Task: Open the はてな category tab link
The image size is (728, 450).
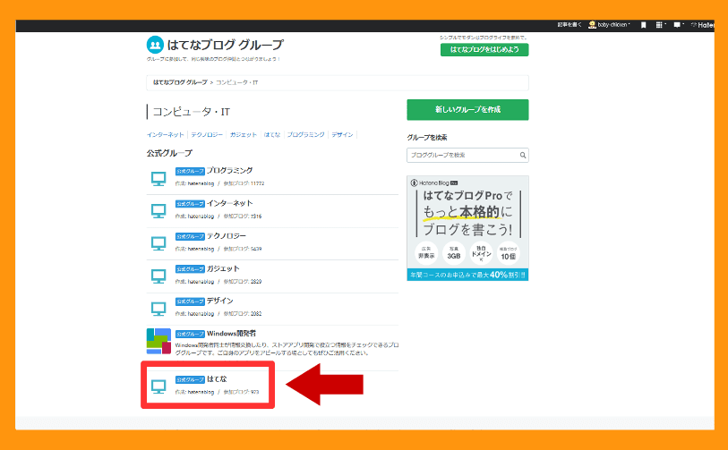Action: click(272, 134)
